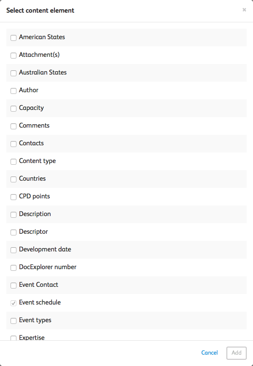
Task: Uncheck the Event schedule checkbox
Action: [x=13, y=303]
